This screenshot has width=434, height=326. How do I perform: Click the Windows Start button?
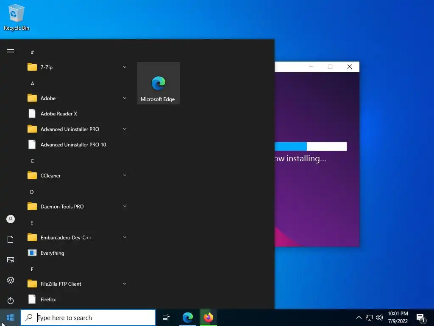point(10,318)
